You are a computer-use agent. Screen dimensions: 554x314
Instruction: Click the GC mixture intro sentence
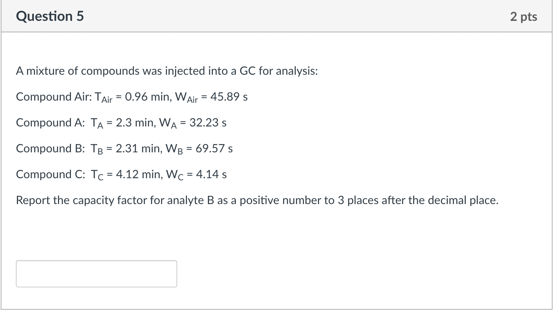(167, 71)
